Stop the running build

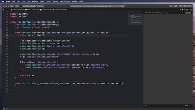pos(17,6)
